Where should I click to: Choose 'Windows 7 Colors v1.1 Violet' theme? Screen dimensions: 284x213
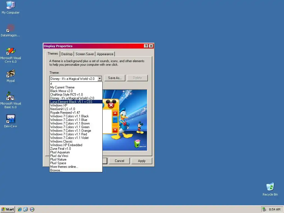76,138
